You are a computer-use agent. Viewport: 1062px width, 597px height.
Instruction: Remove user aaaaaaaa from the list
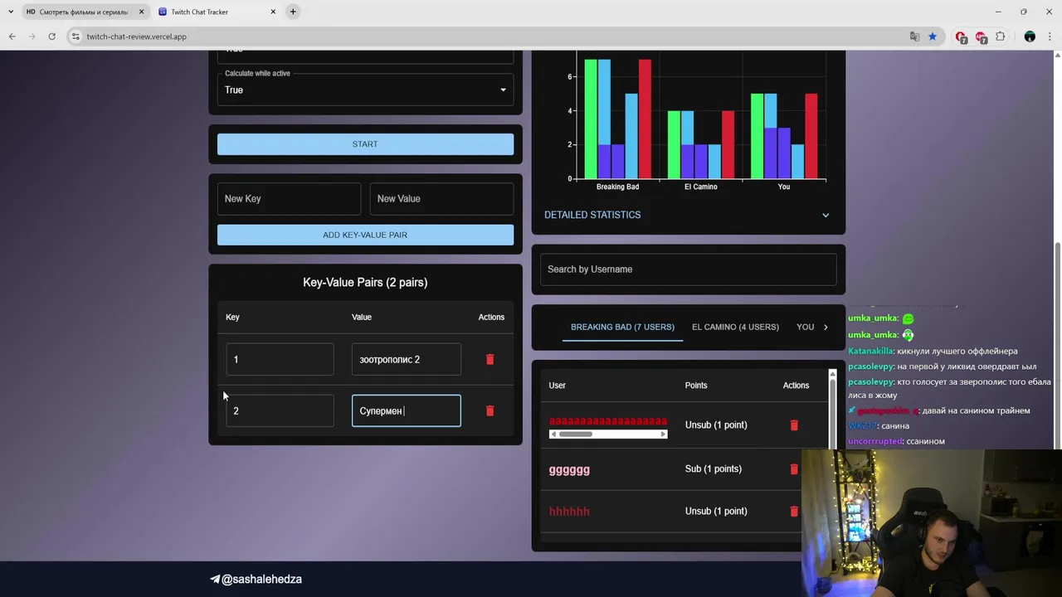(x=794, y=425)
